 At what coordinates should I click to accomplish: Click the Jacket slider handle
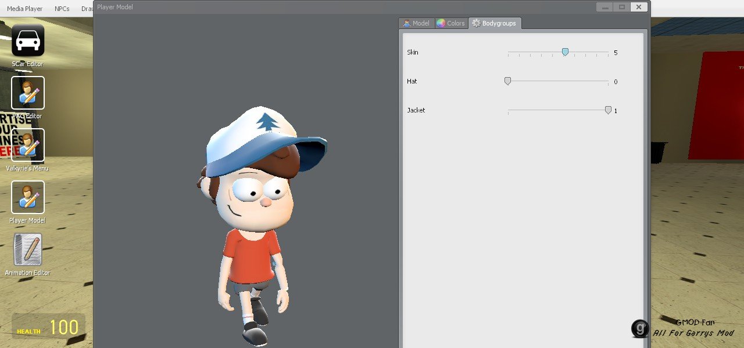coord(608,110)
